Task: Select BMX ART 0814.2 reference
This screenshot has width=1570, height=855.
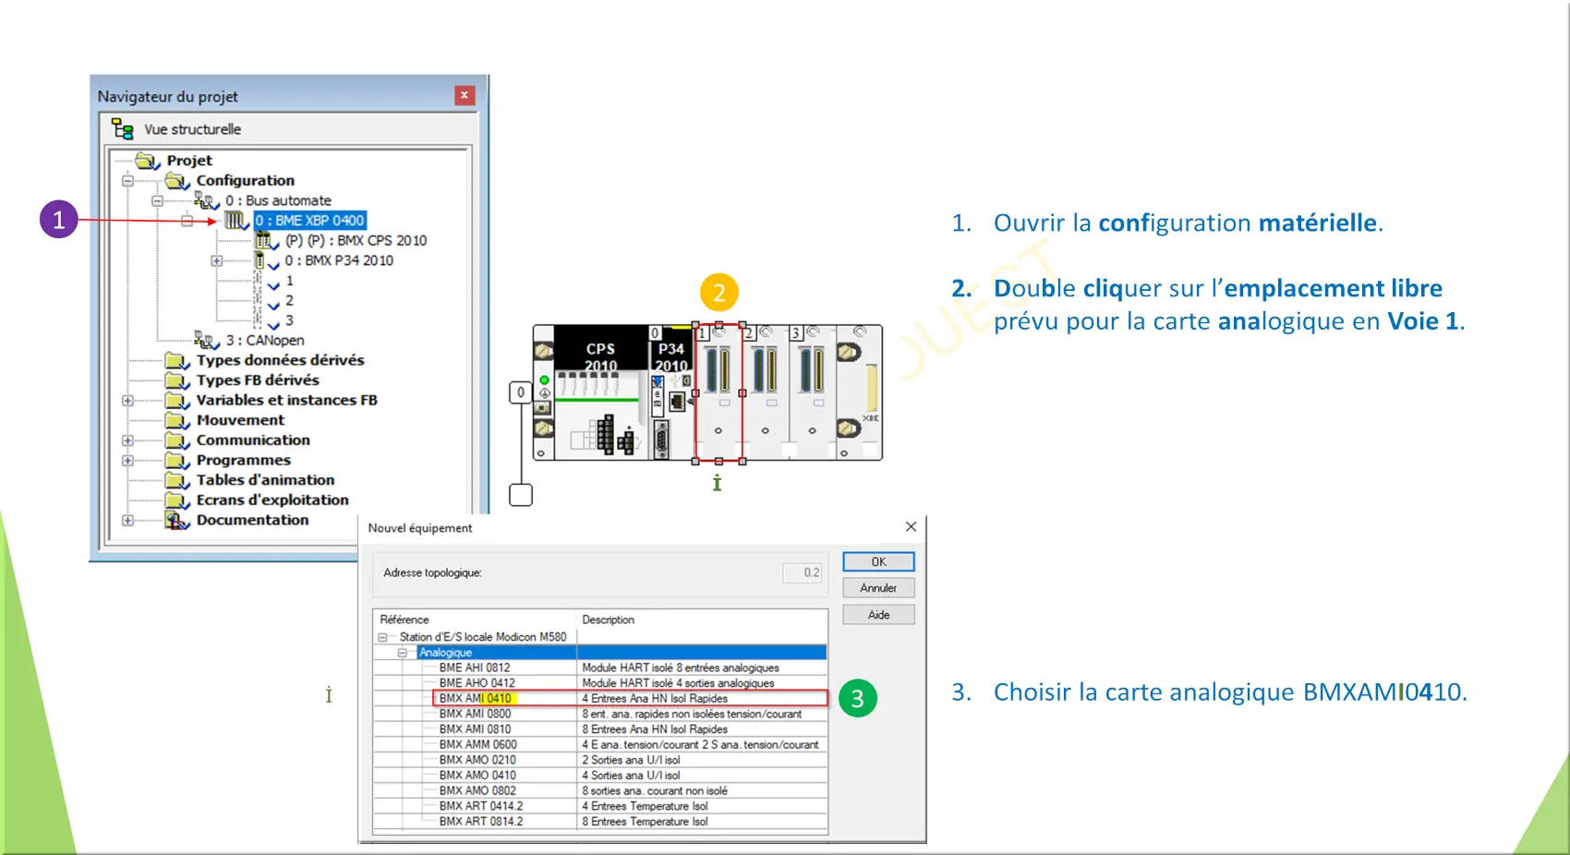Action: point(480,822)
